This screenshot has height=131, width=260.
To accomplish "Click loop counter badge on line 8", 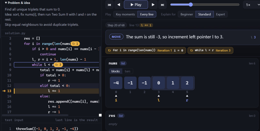I will [58, 65].
